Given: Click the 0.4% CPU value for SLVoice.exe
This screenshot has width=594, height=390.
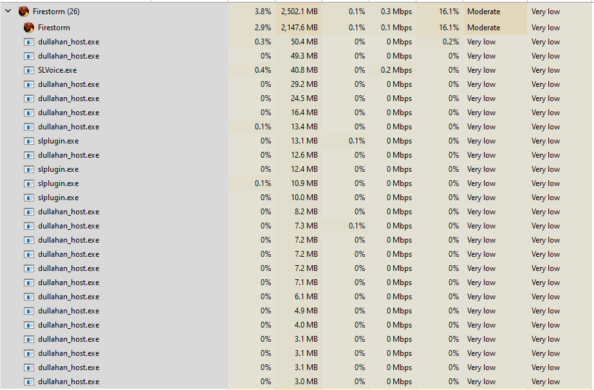Looking at the screenshot, I should click(x=263, y=70).
